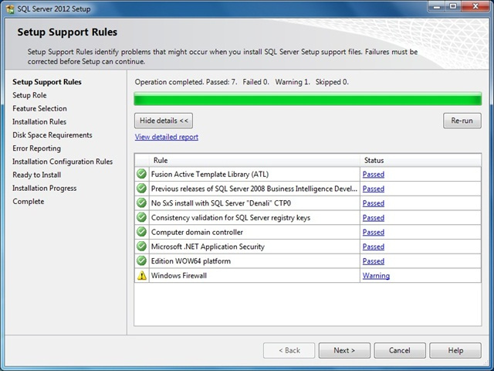Click the Status column header
The height and width of the screenshot is (371, 494).
pyautogui.click(x=421, y=160)
